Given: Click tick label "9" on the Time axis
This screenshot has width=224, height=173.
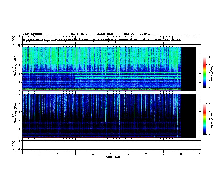Looking at the screenshot, I should [x=181, y=154].
